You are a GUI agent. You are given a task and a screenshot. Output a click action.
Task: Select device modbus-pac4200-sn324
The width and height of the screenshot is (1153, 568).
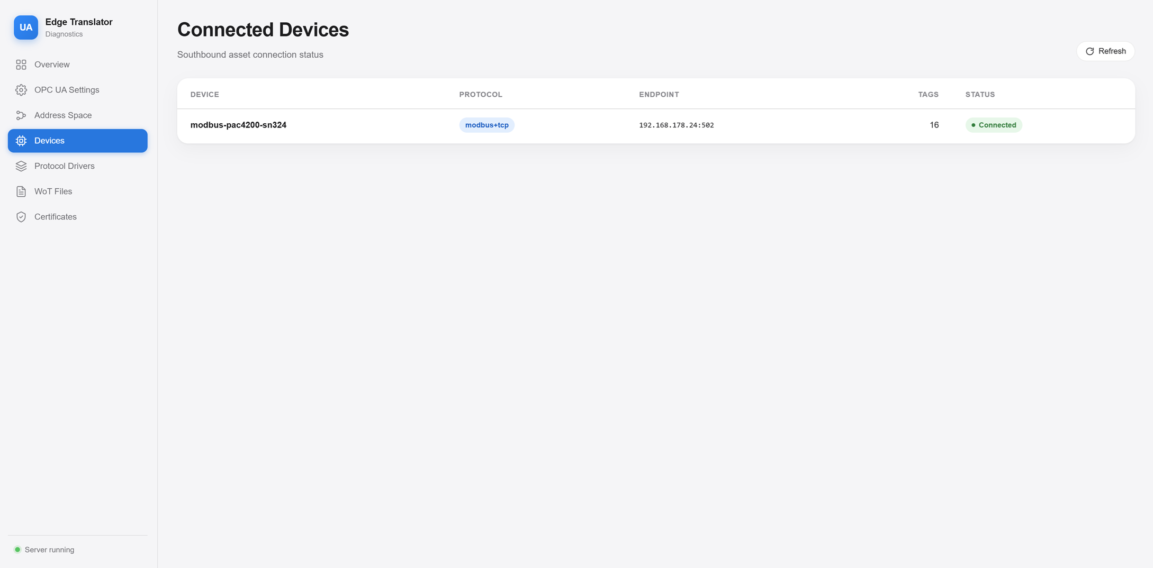click(x=238, y=125)
